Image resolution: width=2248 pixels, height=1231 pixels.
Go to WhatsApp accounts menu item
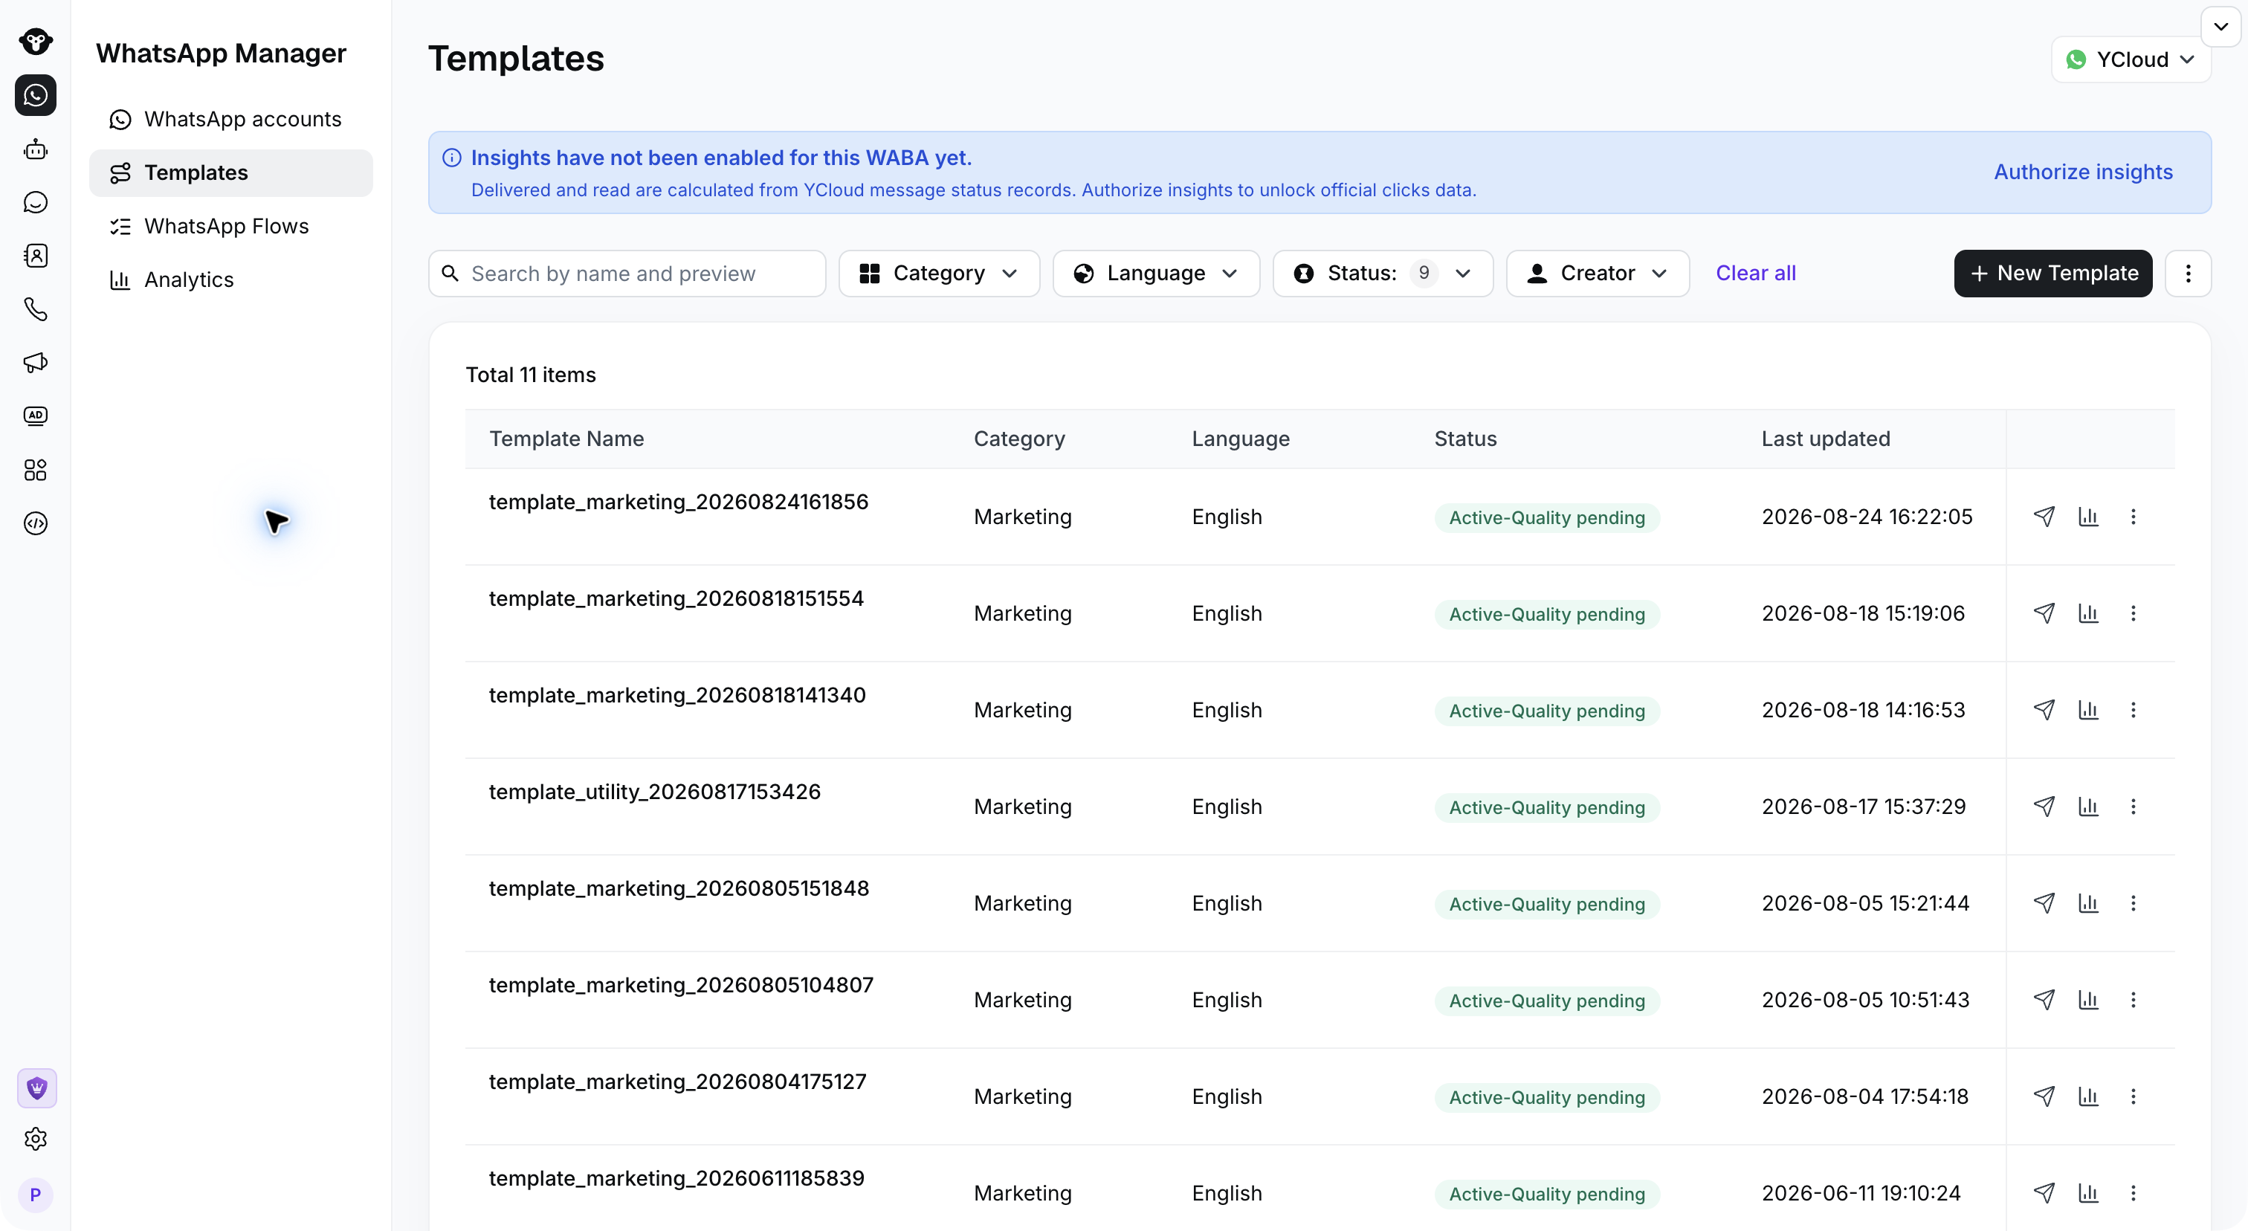(231, 120)
